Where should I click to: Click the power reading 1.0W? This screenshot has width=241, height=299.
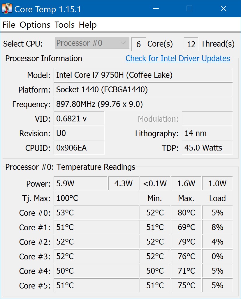[217, 183]
